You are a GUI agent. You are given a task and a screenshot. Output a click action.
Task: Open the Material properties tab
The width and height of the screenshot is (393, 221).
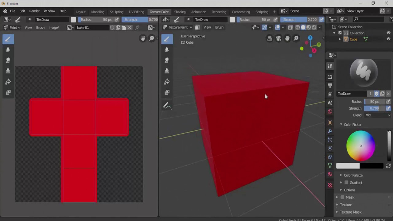(x=330, y=174)
